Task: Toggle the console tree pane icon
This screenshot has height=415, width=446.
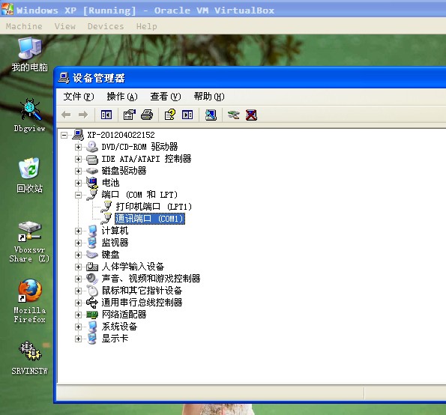Action: pos(106,115)
